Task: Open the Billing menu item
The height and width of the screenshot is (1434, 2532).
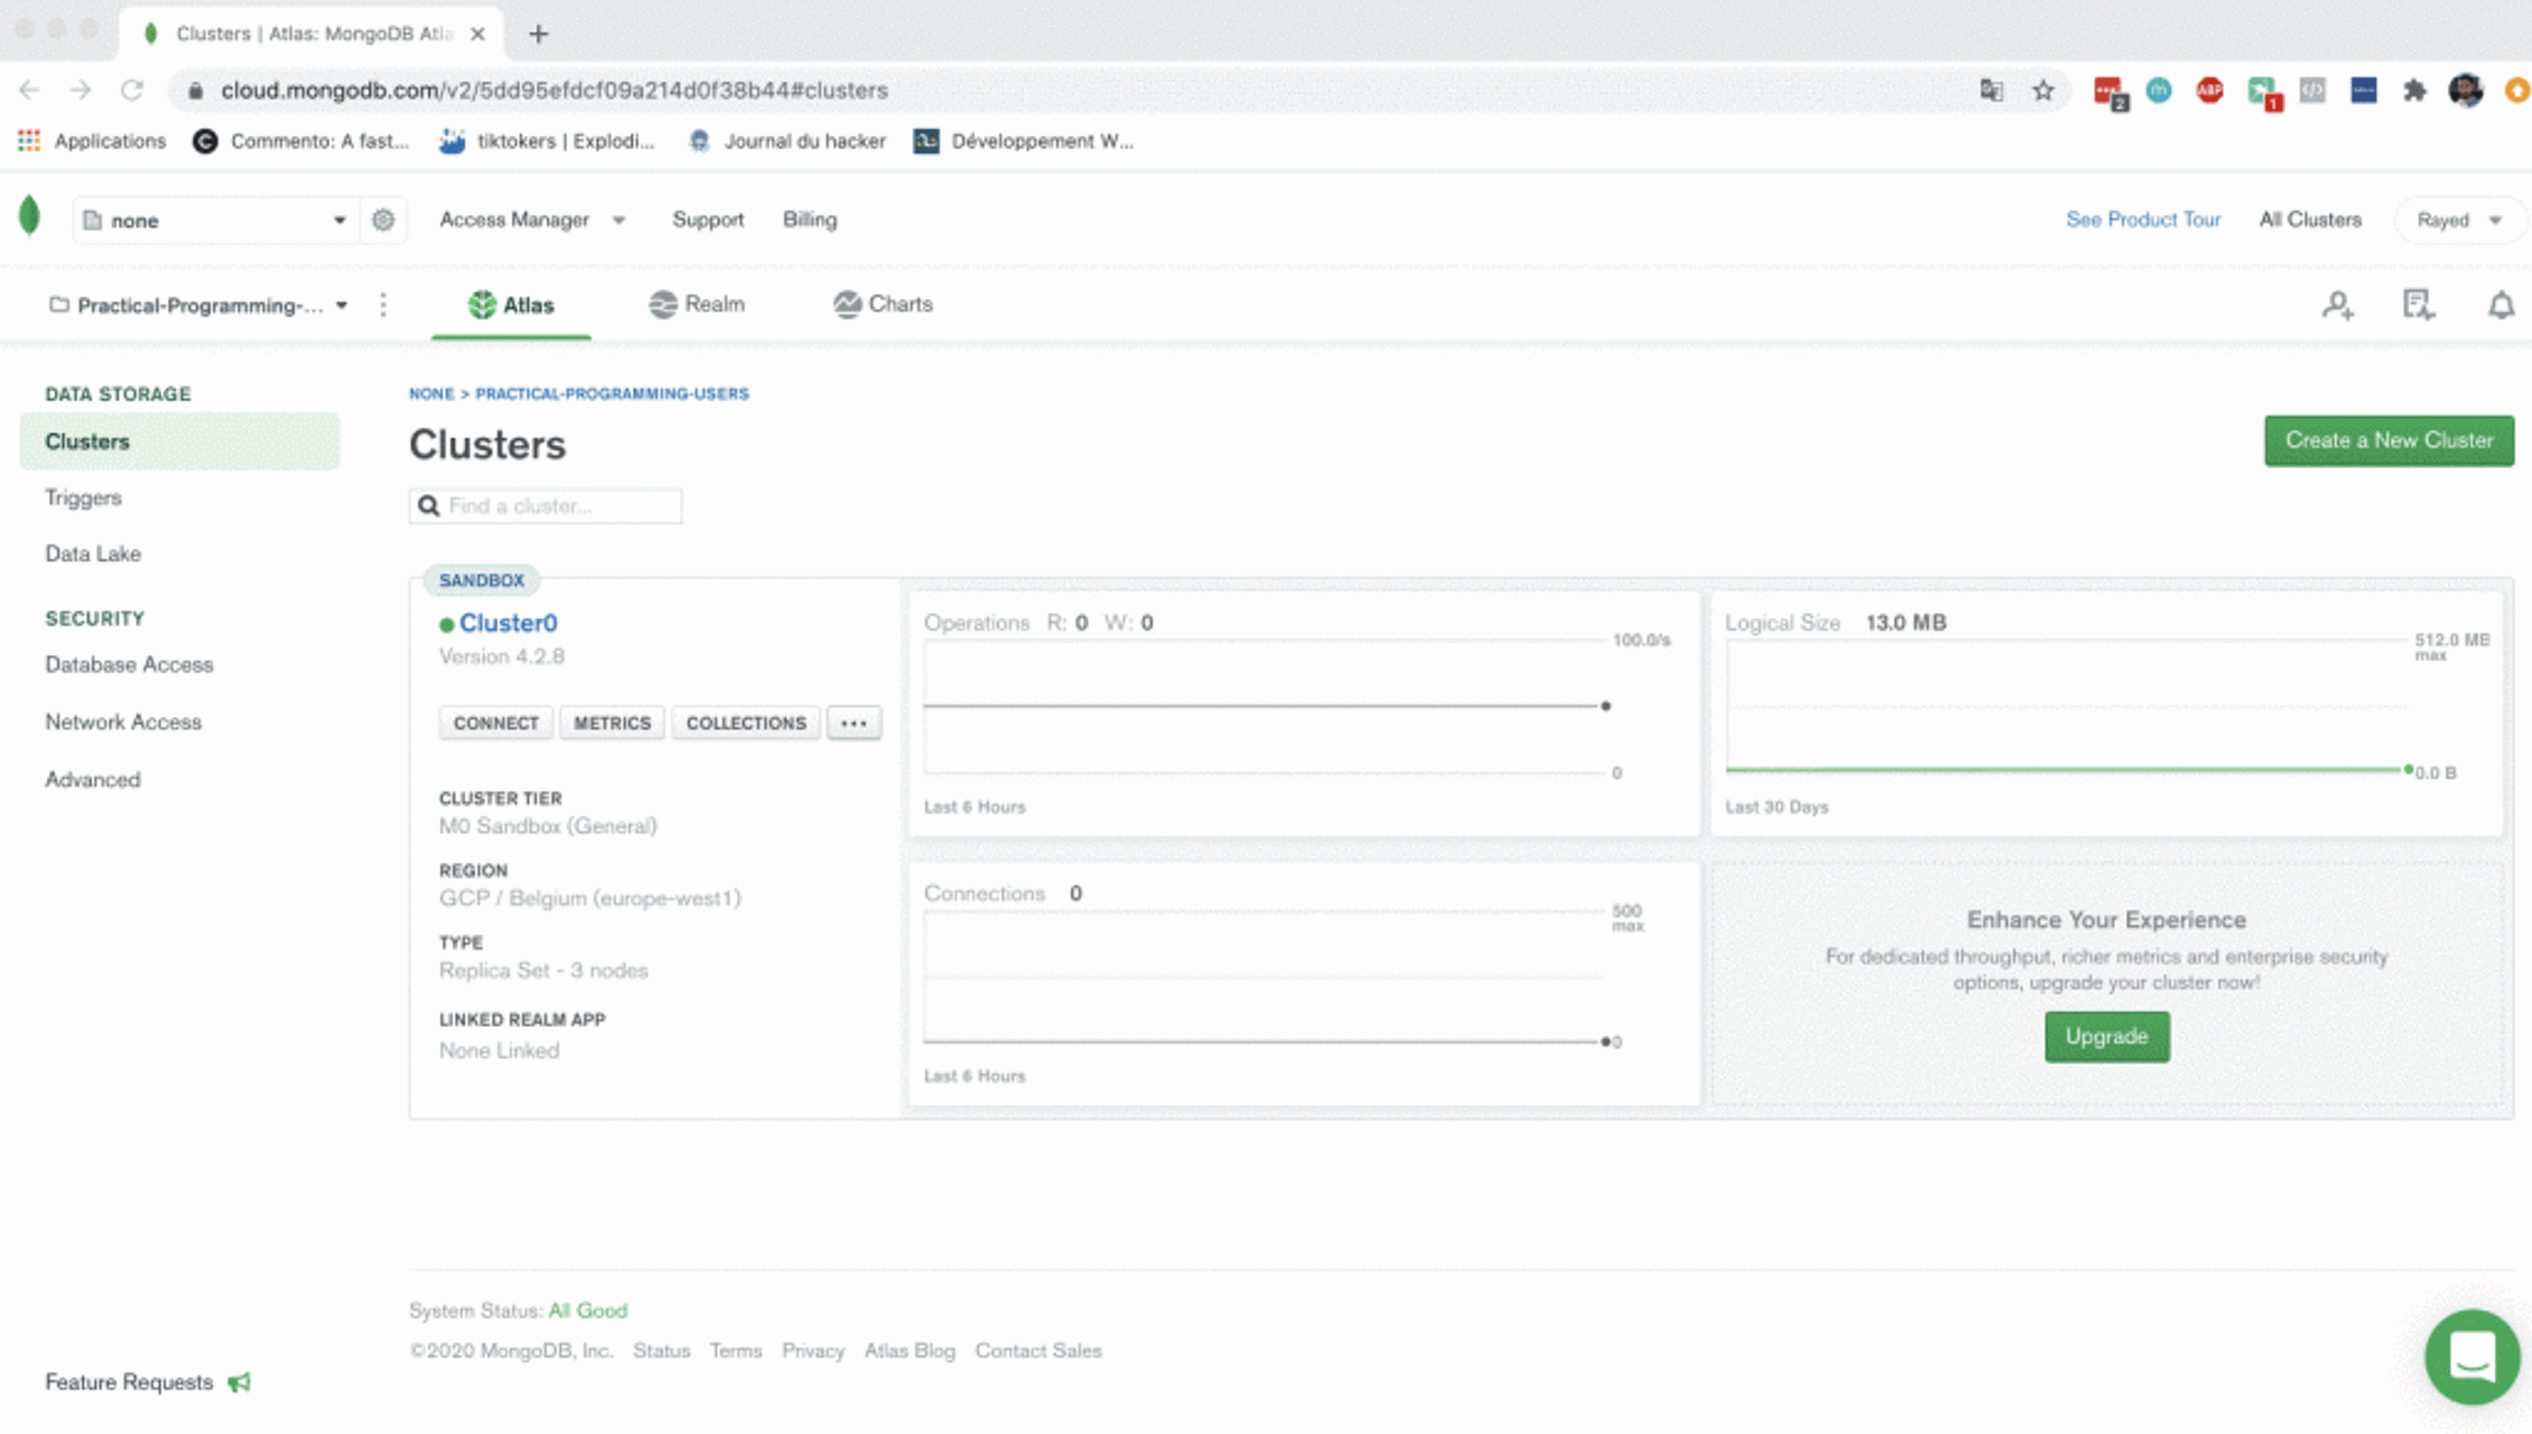Action: (x=810, y=220)
